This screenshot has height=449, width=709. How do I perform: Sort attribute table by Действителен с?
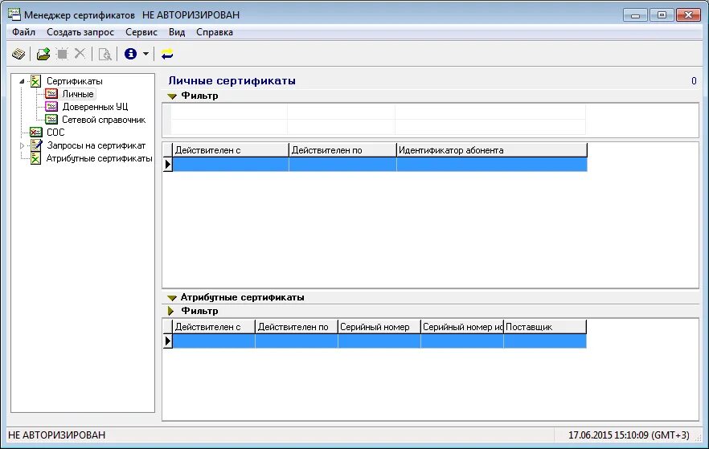point(214,327)
